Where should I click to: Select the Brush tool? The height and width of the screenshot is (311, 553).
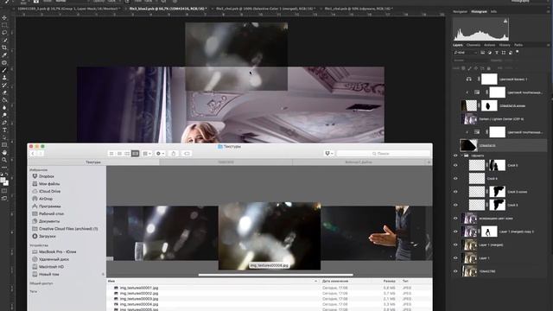point(4,70)
